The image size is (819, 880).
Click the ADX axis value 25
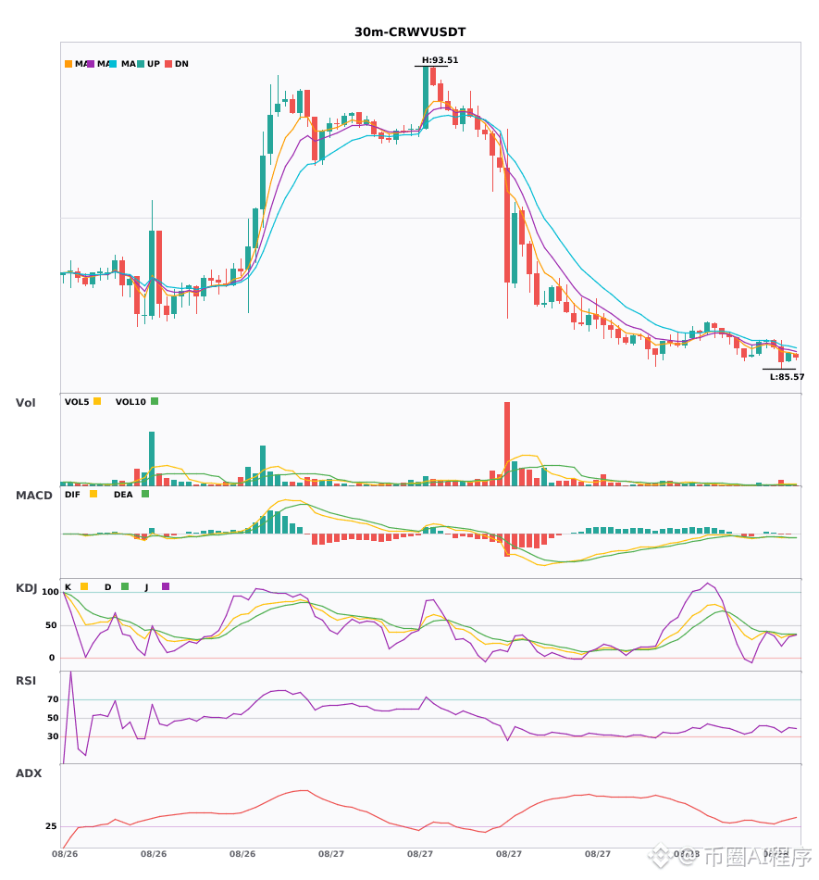pyautogui.click(x=51, y=826)
